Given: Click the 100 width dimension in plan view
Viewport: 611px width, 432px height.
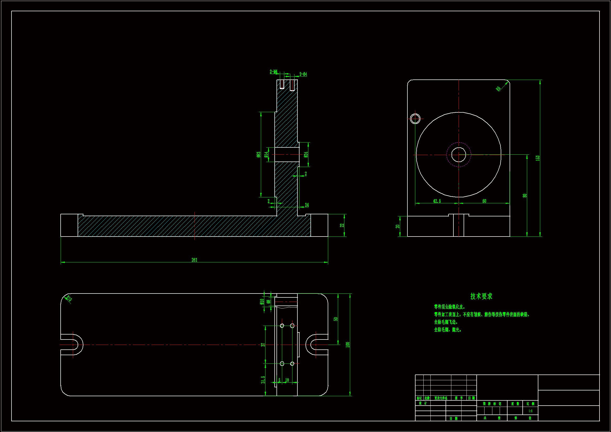Looking at the screenshot, I should click(x=347, y=345).
